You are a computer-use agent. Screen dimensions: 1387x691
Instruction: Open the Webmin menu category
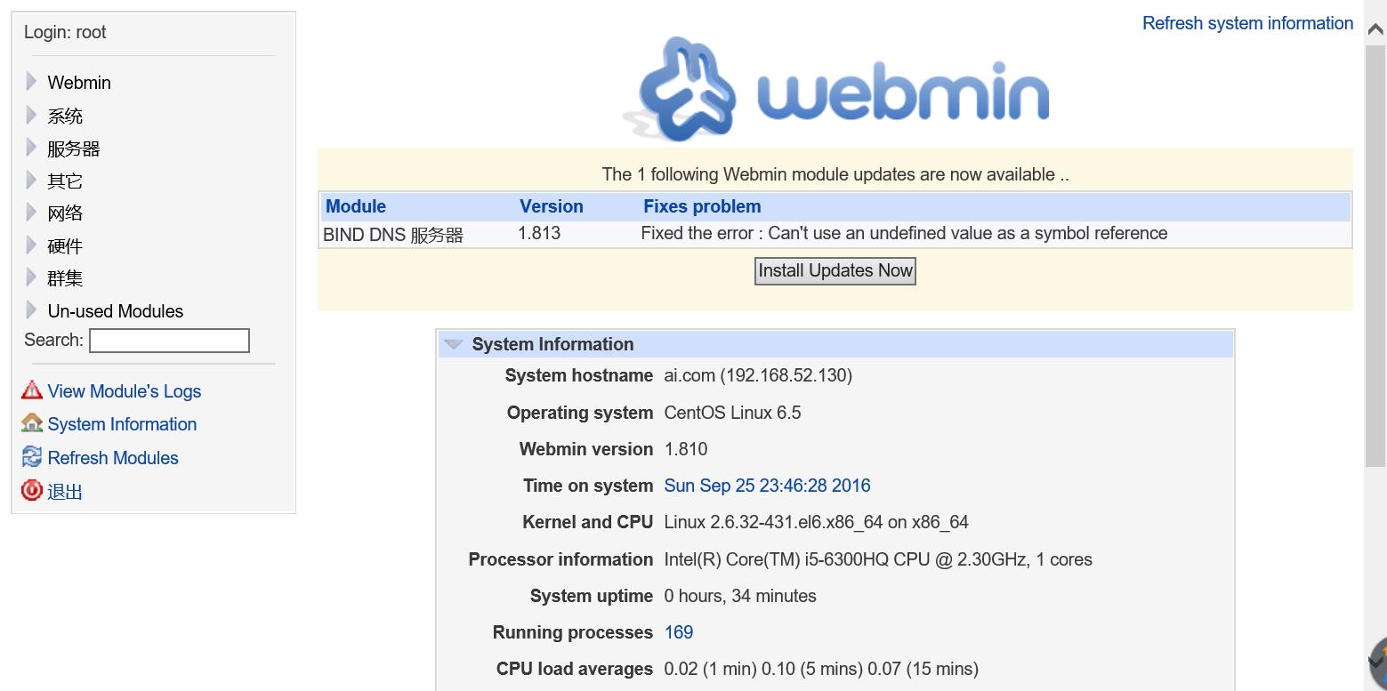(79, 83)
